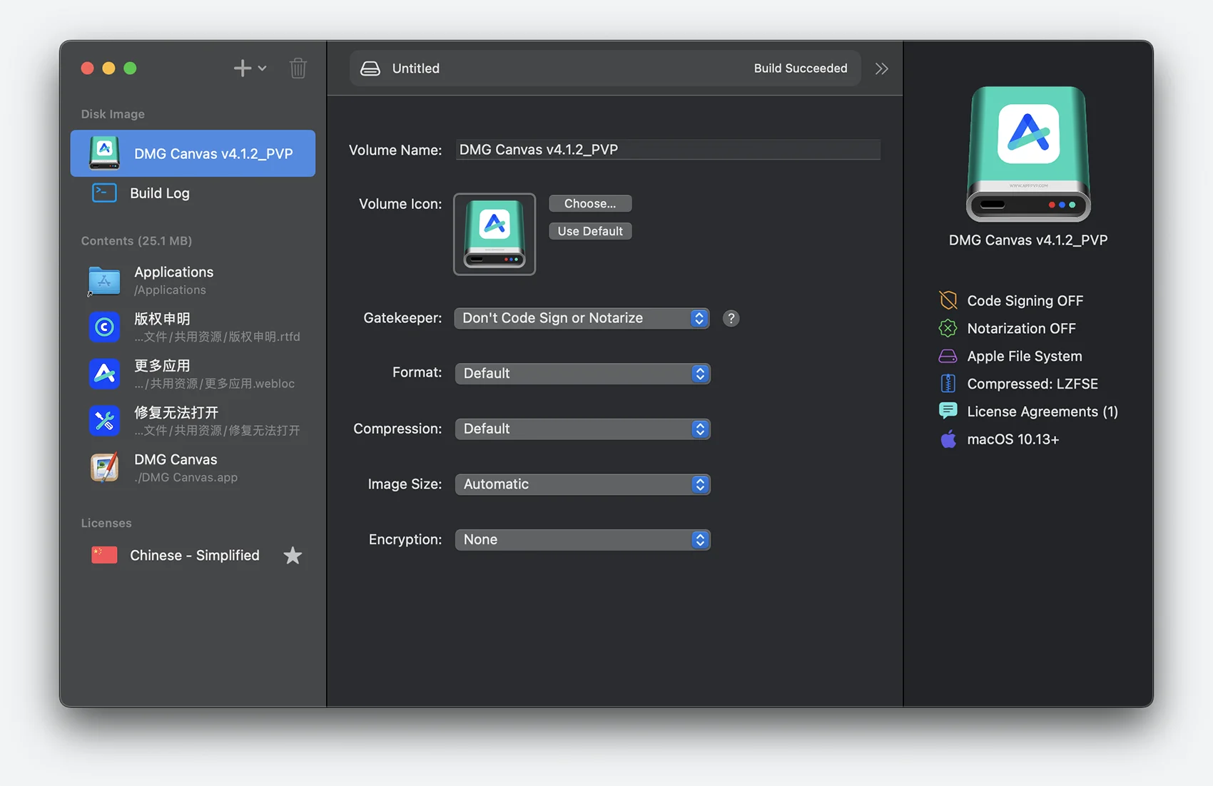Select DMG Canvas v4.1.2_PVP disk image row
The image size is (1213, 786).
click(193, 153)
